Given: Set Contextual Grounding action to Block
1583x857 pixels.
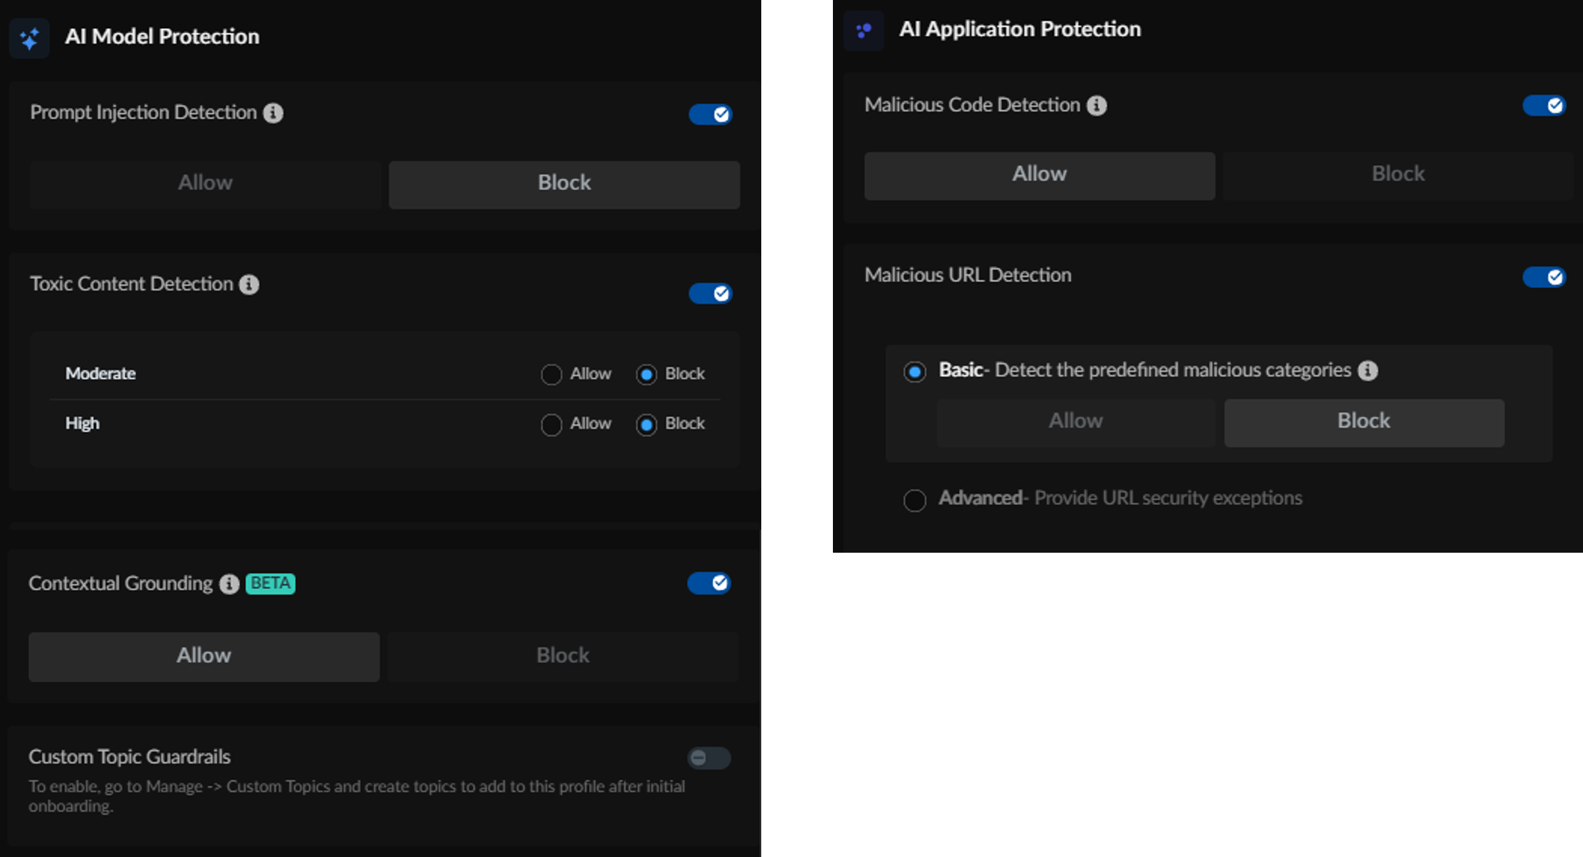Looking at the screenshot, I should point(563,657).
